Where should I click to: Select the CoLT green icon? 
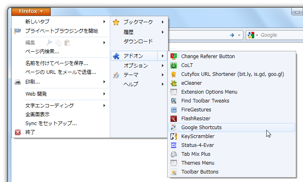click(174, 65)
